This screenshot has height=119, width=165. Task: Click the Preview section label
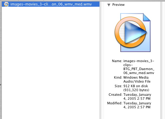(x=118, y=5)
